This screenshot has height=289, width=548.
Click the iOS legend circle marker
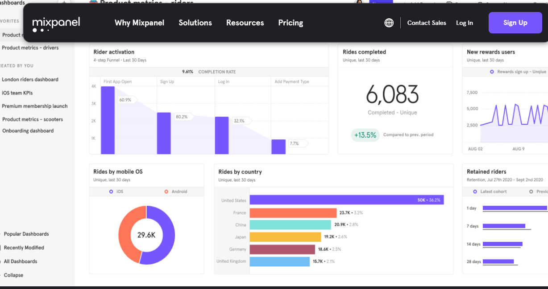tap(111, 191)
